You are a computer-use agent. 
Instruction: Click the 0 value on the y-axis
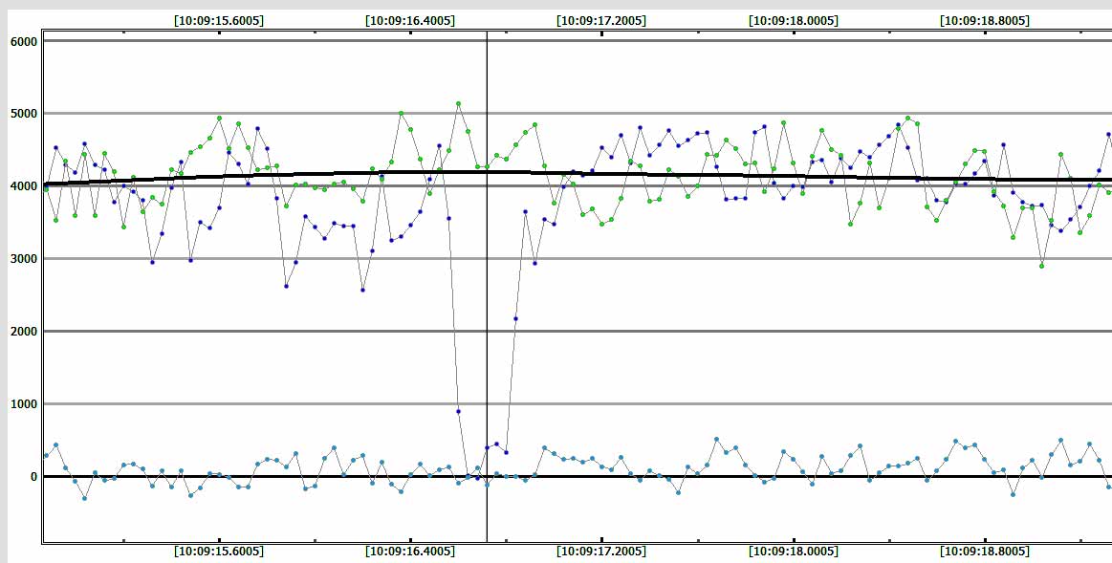[x=33, y=477]
